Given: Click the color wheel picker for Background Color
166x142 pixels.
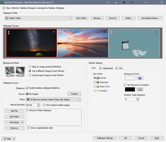Looking at the screenshot, I should [x=140, y=78].
